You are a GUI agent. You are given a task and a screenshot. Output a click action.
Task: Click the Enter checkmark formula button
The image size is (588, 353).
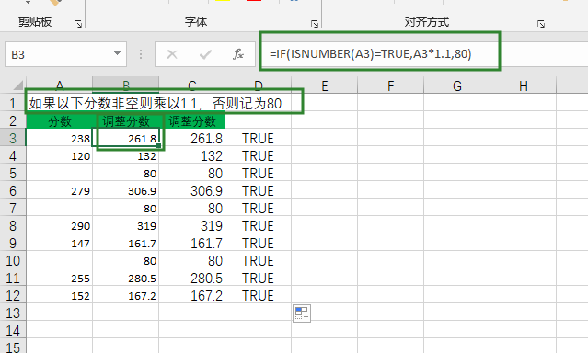coord(205,55)
